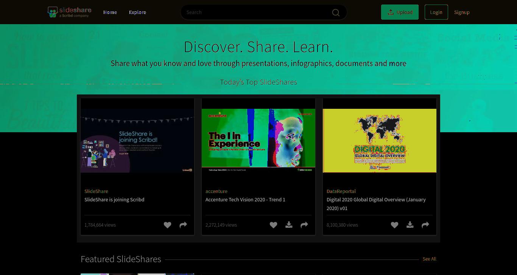This screenshot has height=275, width=517.
Task: Click the Today's Top SlideShares heading
Action: point(258,82)
